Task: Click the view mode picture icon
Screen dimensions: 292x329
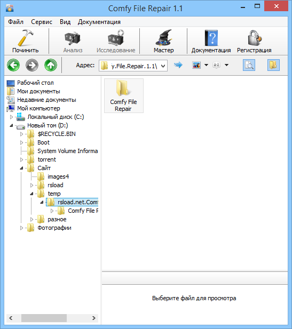Action: (x=196, y=65)
